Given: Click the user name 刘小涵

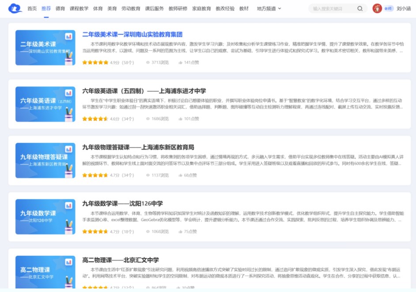Looking at the screenshot, I should [x=404, y=8].
